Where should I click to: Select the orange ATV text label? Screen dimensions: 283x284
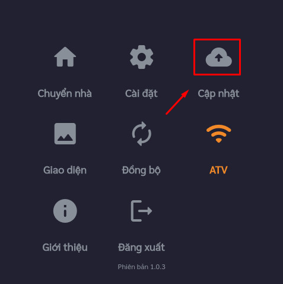[x=218, y=170]
